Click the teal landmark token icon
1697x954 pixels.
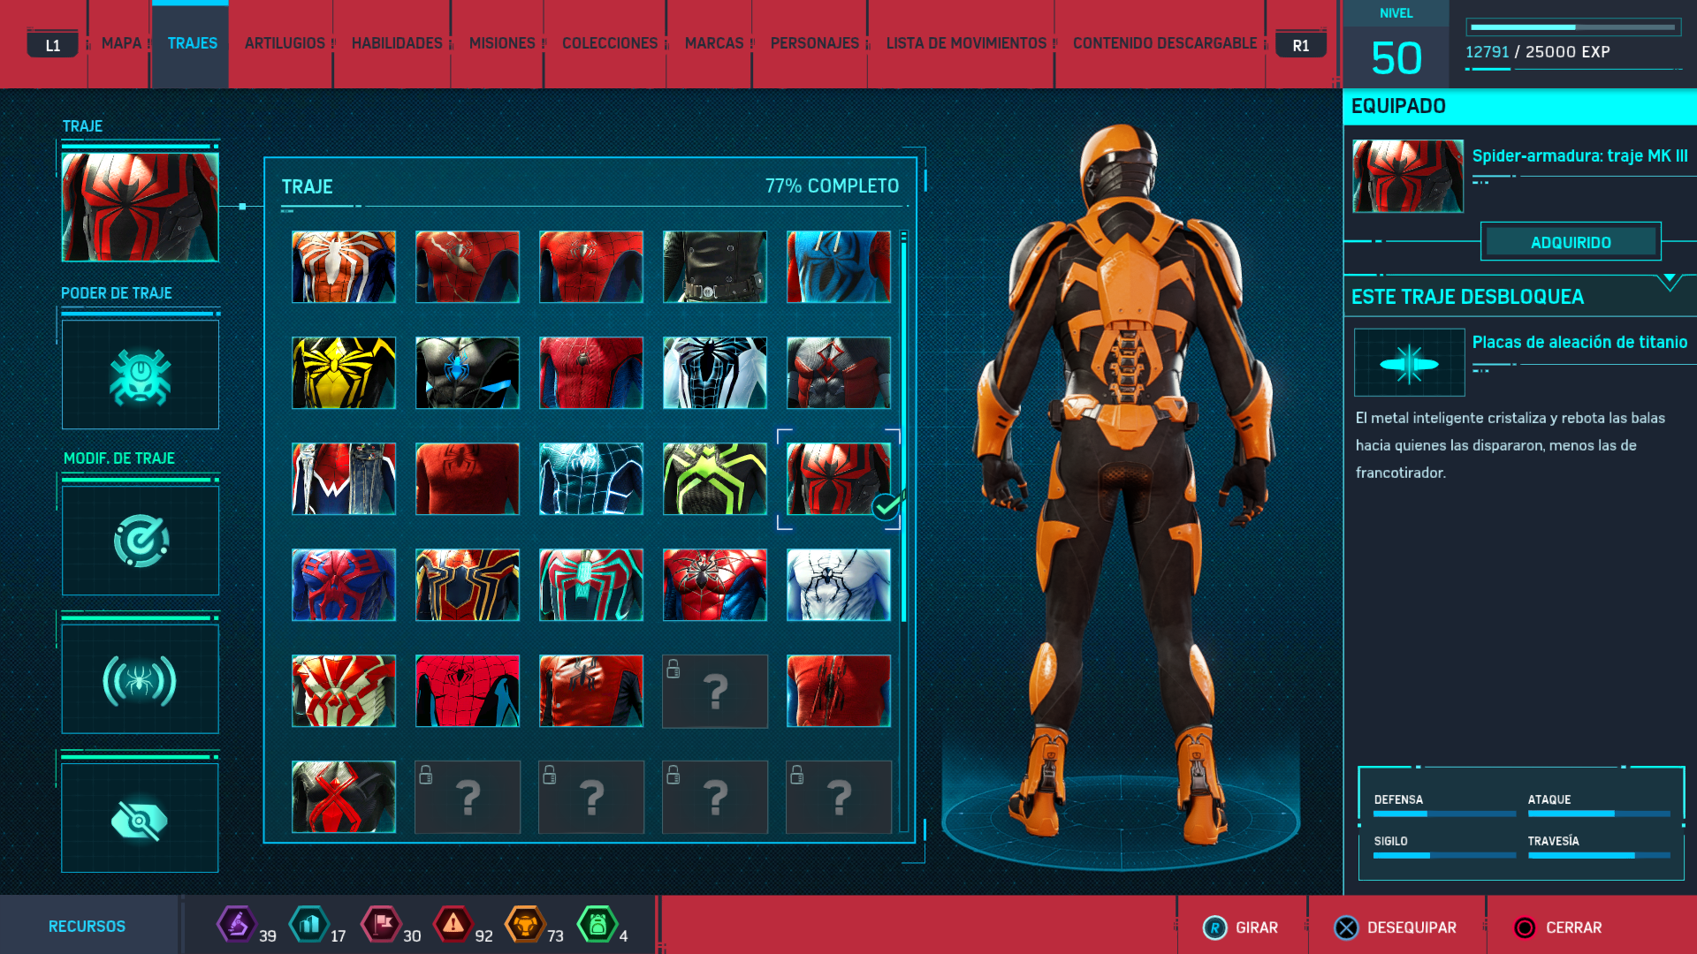point(308,925)
